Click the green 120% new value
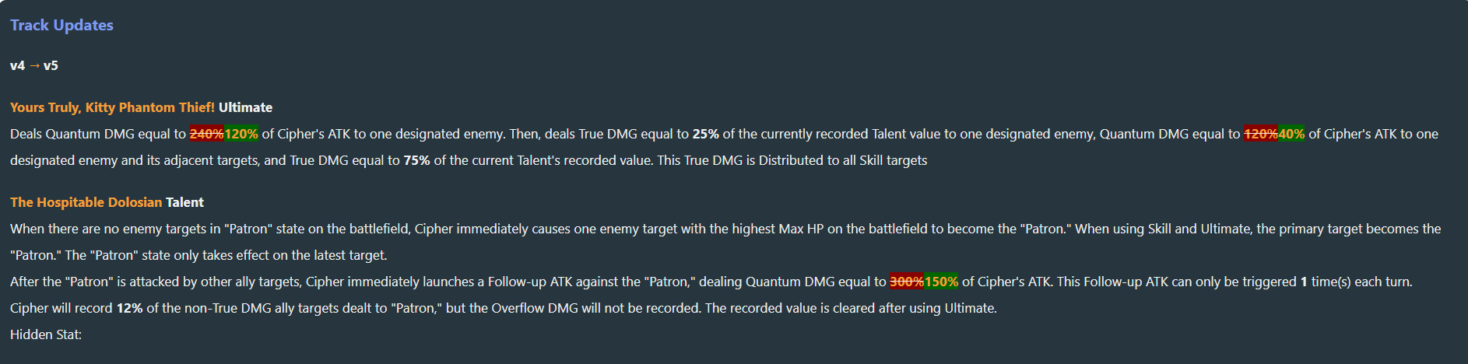The width and height of the screenshot is (1468, 364). click(x=241, y=134)
